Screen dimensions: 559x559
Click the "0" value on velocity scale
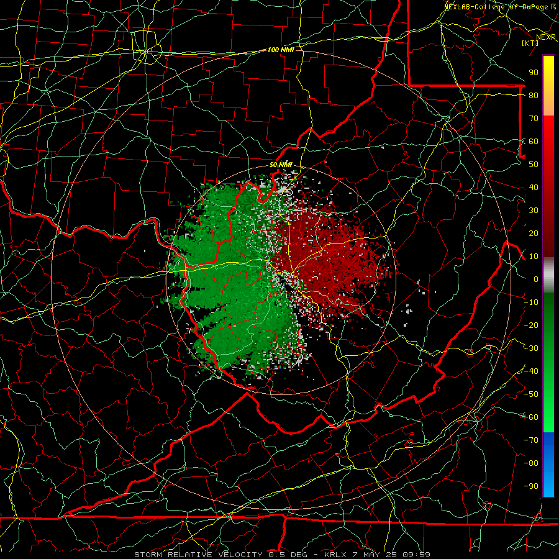536,279
